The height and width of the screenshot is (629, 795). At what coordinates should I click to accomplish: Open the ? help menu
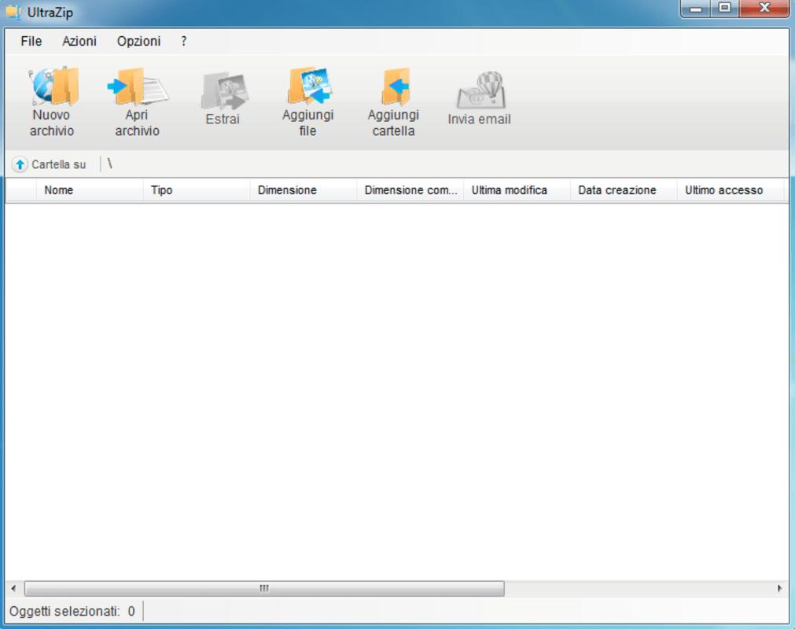click(183, 42)
